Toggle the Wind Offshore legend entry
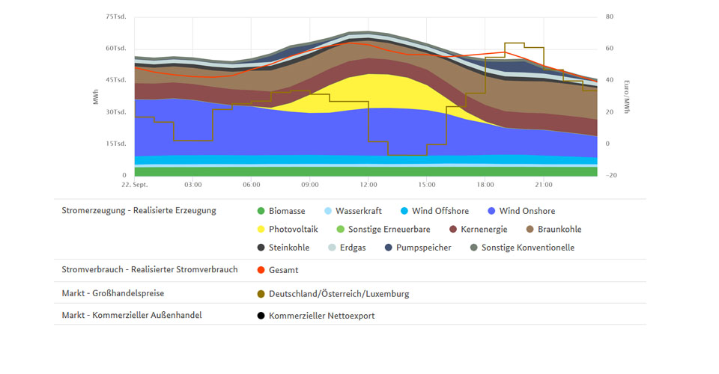Viewport: 719px width, 374px height. pos(434,211)
